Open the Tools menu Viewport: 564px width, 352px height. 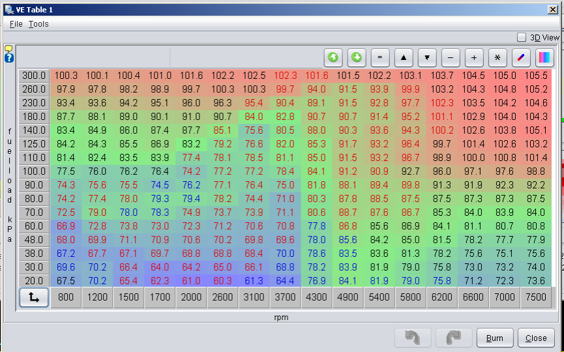38,24
